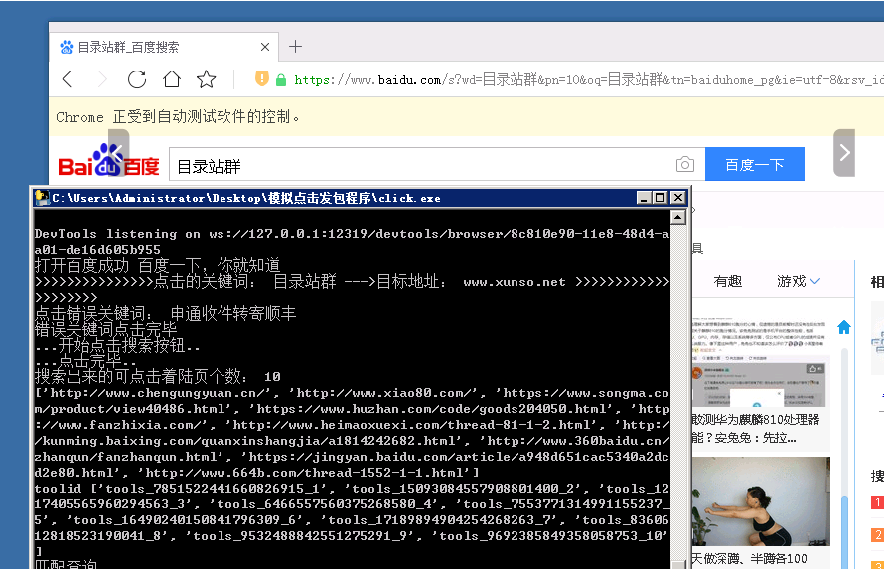
Task: Open the 华为麒麟810处理器 article link
Action: (756, 428)
